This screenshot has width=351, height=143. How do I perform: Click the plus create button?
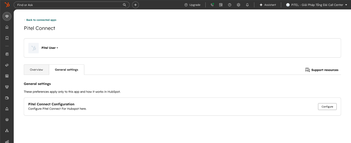pyautogui.click(x=135, y=5)
